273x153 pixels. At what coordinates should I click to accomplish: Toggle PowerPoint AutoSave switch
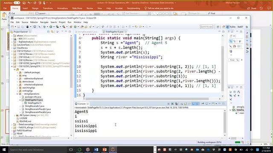click(x=17, y=3)
